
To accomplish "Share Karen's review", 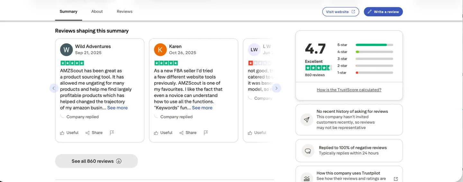I will pyautogui.click(x=188, y=133).
